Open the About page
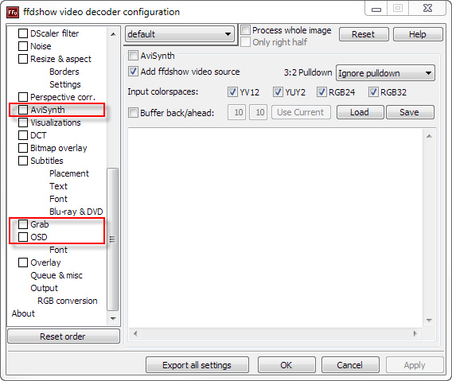The image size is (452, 381). point(23,313)
